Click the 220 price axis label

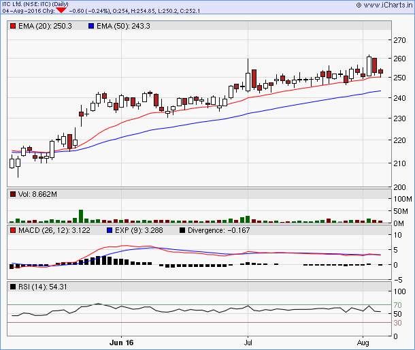tap(399, 140)
